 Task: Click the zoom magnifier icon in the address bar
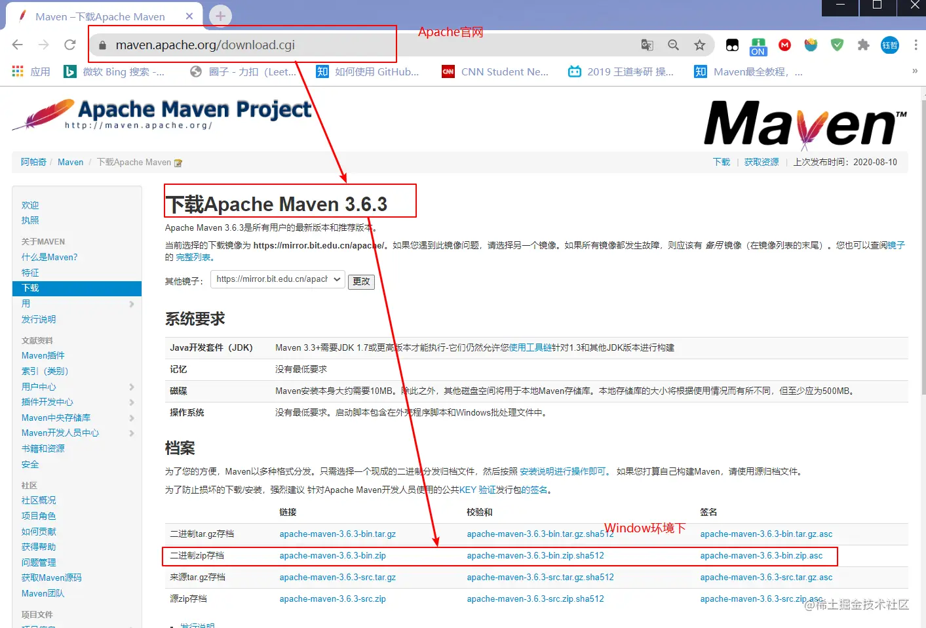(x=673, y=45)
